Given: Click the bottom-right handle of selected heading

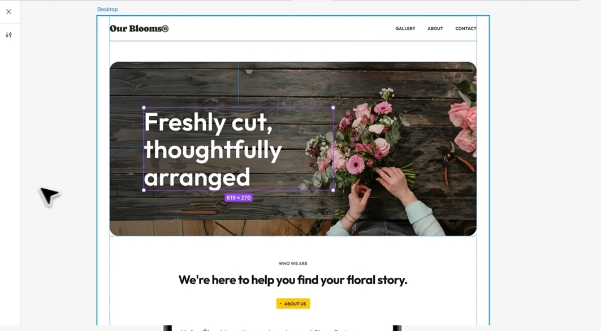Looking at the screenshot, I should click(x=333, y=190).
